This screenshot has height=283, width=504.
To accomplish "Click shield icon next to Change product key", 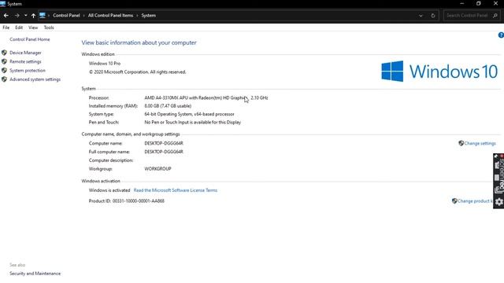I will coord(454,201).
